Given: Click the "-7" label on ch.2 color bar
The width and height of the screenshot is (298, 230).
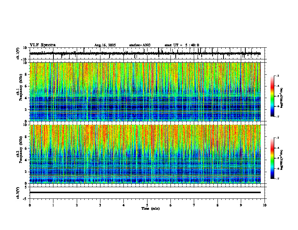Looking at the screenshot, I should point(278,179).
